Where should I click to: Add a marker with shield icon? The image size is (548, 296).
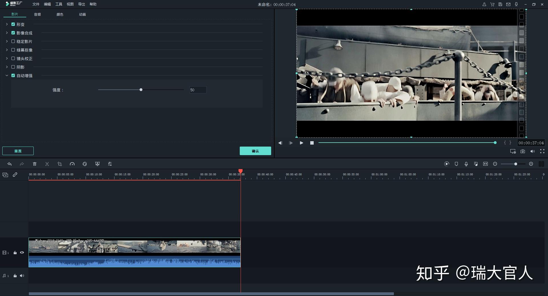456,164
